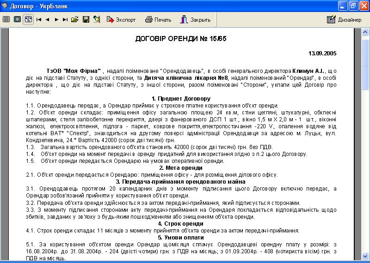This screenshot has width=370, height=263.
Task: Click the Экспорт button
Action: (x=121, y=19)
